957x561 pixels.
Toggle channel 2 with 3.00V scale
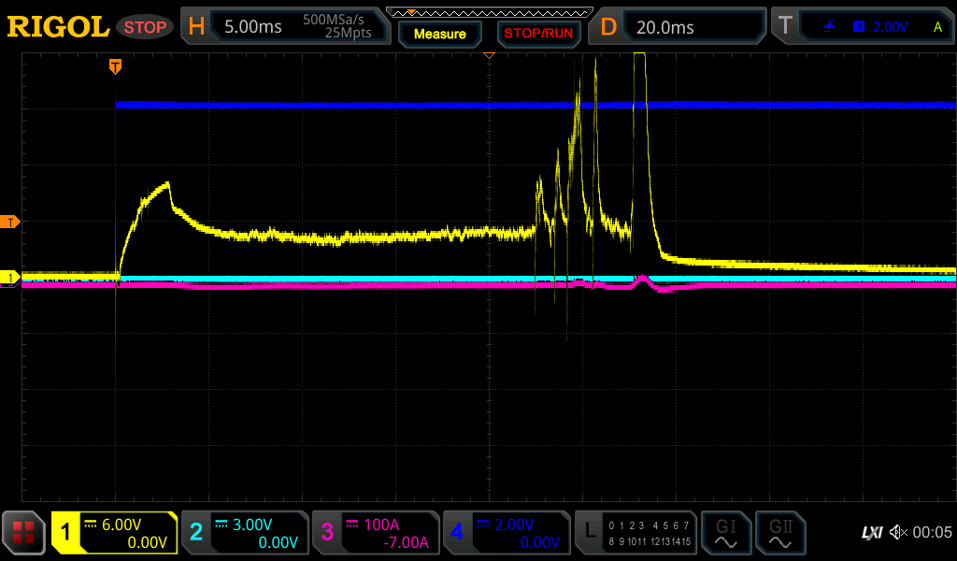tap(245, 533)
